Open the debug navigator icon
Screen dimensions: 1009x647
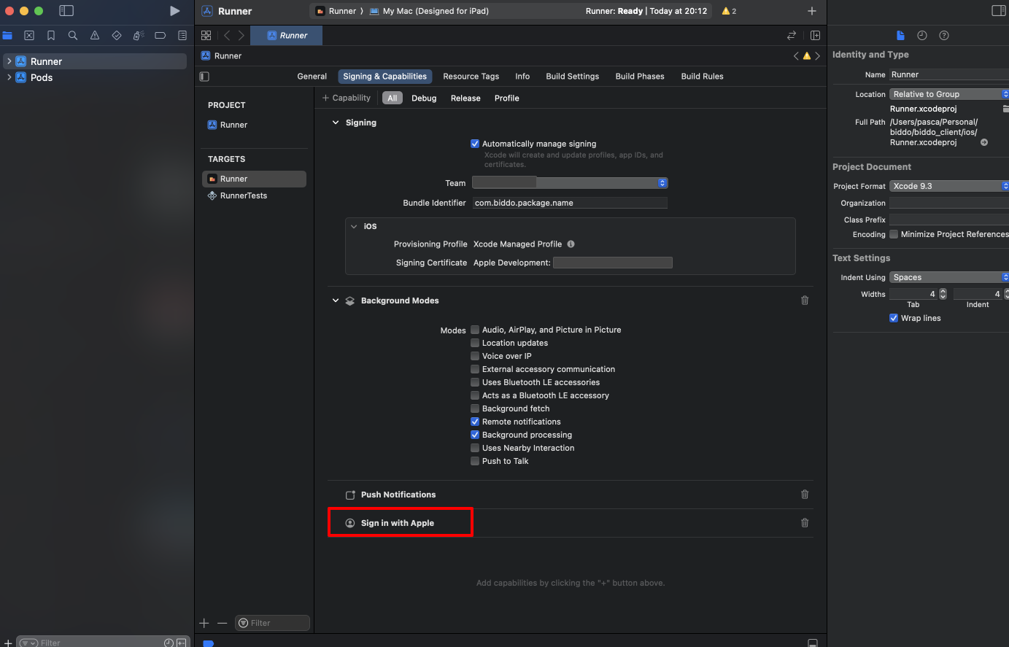(139, 36)
